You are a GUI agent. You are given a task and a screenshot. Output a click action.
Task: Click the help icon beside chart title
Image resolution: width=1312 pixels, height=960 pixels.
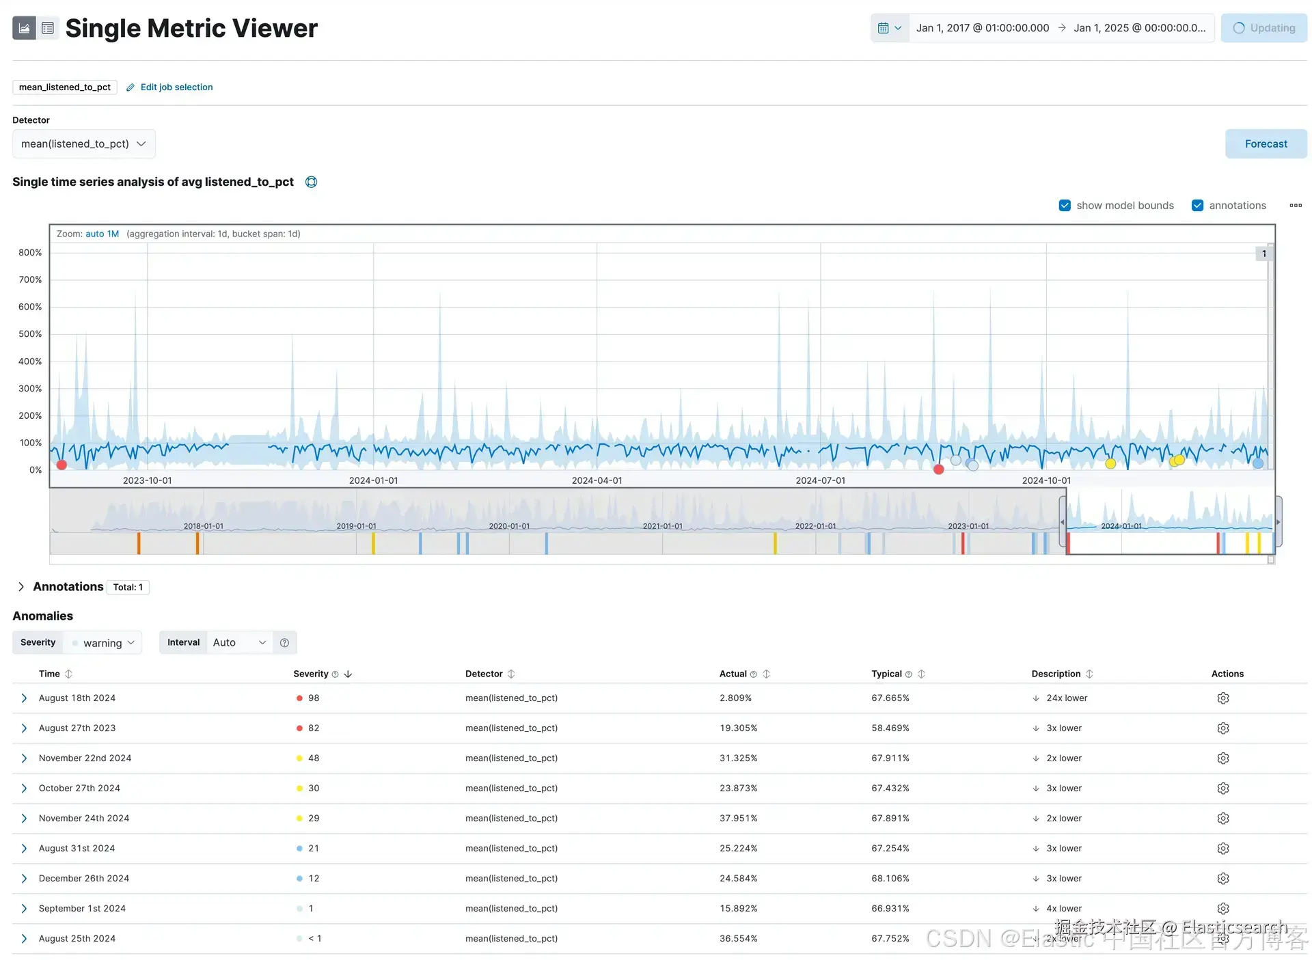click(311, 182)
